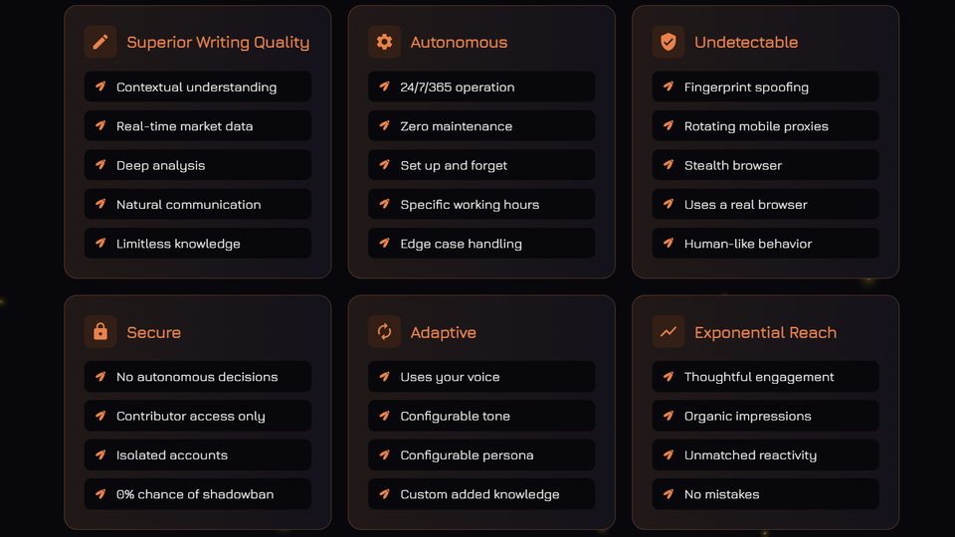
Task: Select the Configurable persona feature
Action: [x=481, y=455]
